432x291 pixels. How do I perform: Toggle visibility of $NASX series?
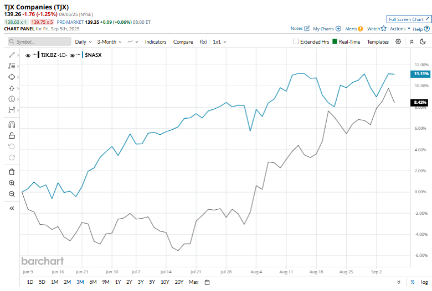point(73,55)
